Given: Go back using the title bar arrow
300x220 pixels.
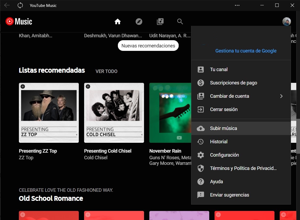Looking at the screenshot, I should (x=7, y=5).
